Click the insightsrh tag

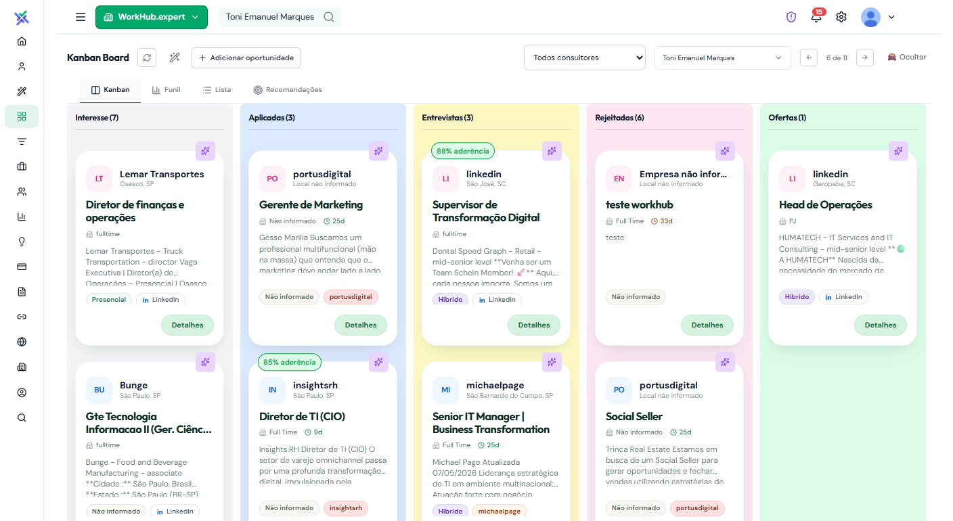coord(346,508)
